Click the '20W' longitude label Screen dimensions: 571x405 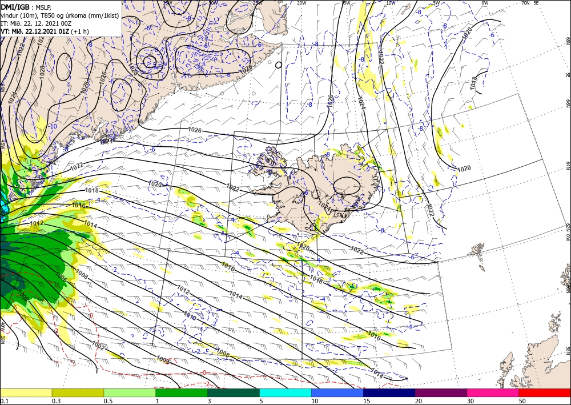coord(301,3)
